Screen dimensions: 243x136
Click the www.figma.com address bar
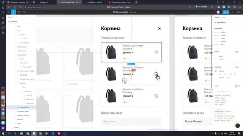coord(35,7)
